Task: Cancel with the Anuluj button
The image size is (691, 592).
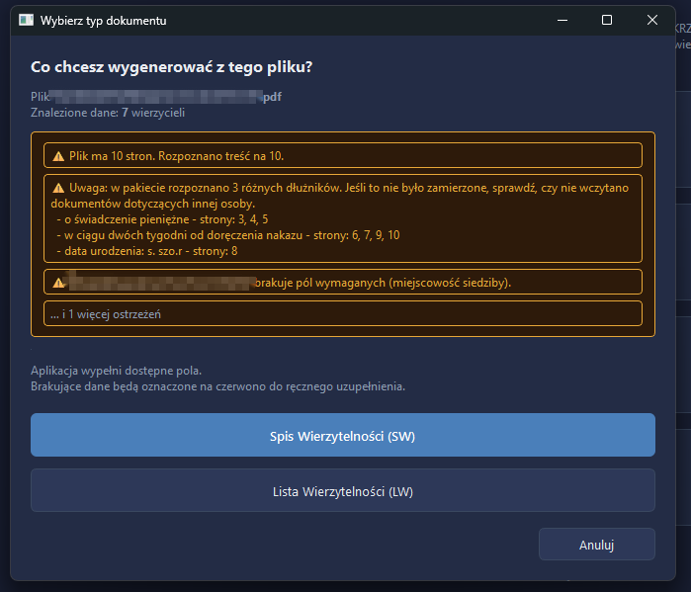Action: (x=597, y=544)
